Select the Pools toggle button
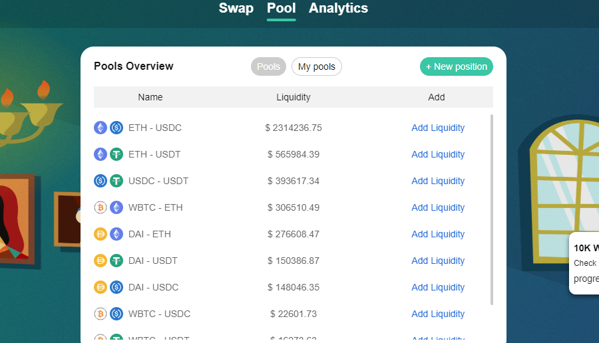 pyautogui.click(x=269, y=66)
